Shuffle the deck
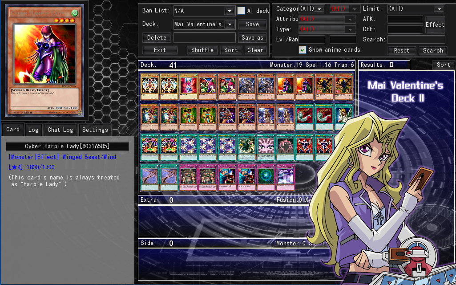 click(x=202, y=50)
